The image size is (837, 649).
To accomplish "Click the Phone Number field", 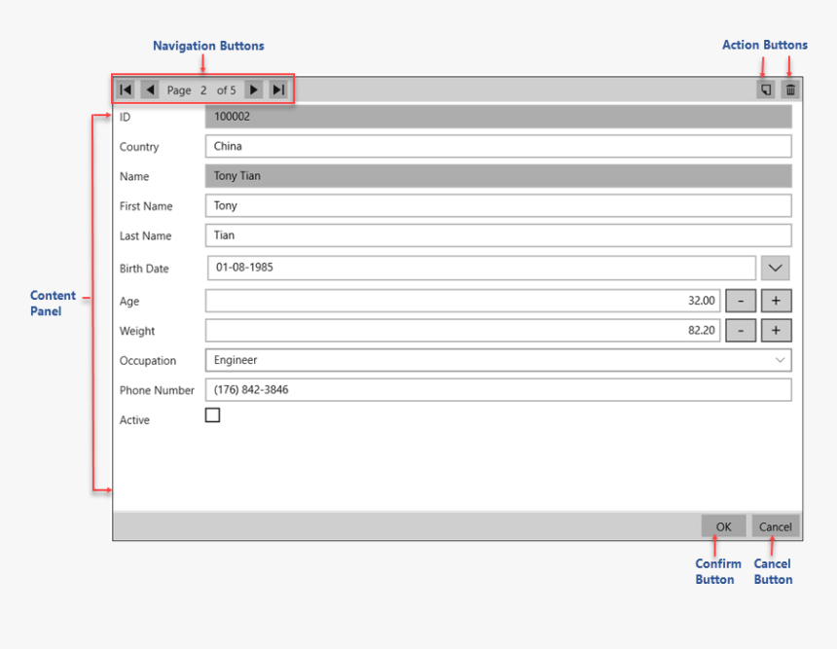I will coord(497,390).
